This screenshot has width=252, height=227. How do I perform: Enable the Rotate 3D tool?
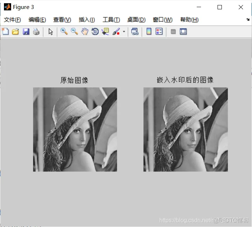(95, 32)
